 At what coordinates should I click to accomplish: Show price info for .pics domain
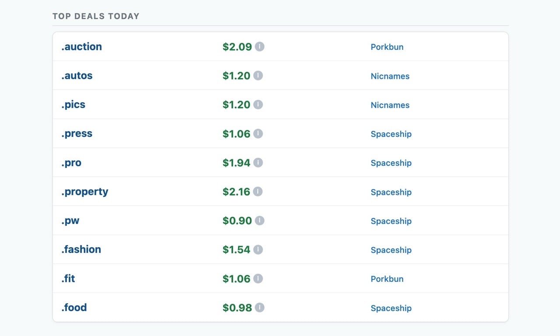click(x=258, y=105)
